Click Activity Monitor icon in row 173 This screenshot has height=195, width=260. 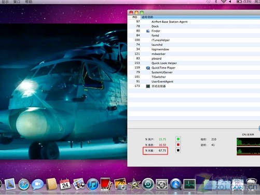click(x=148, y=86)
